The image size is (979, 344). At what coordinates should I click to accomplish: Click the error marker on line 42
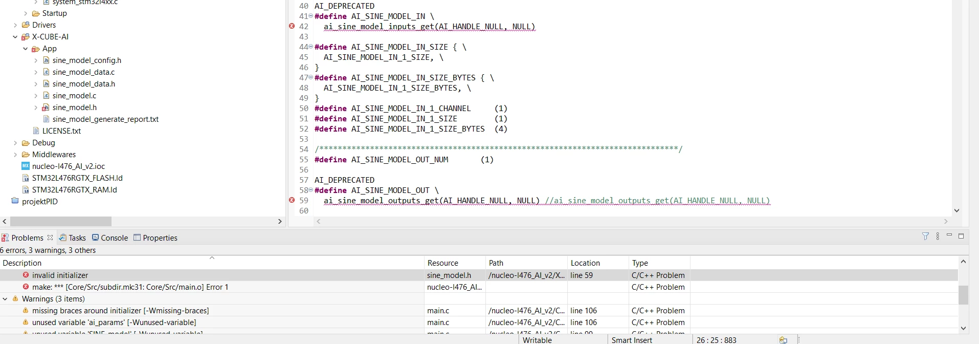(x=292, y=26)
